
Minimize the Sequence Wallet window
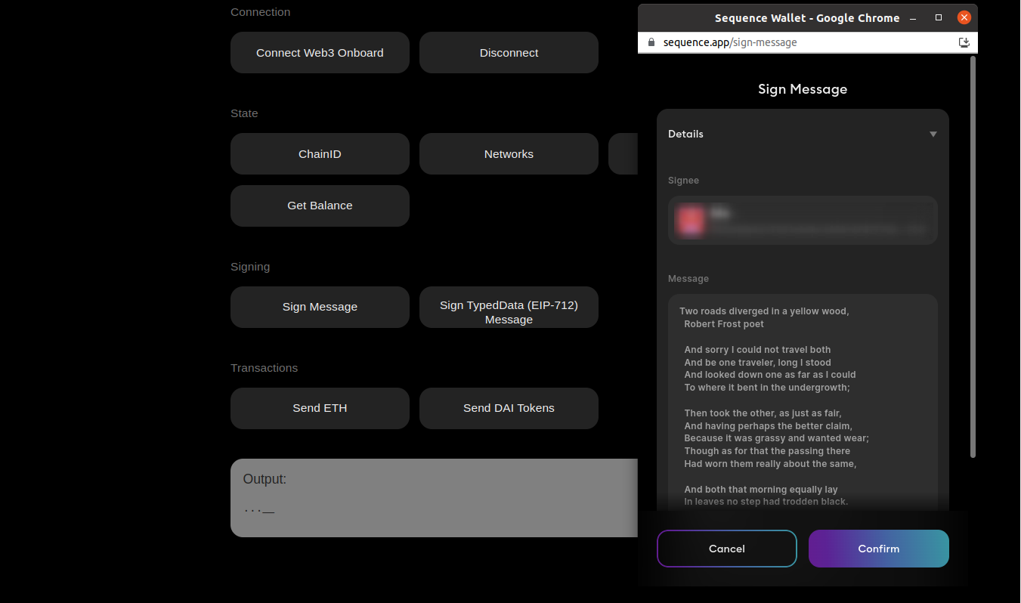913,17
